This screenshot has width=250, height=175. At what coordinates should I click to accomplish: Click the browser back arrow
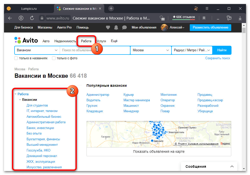point(10,18)
